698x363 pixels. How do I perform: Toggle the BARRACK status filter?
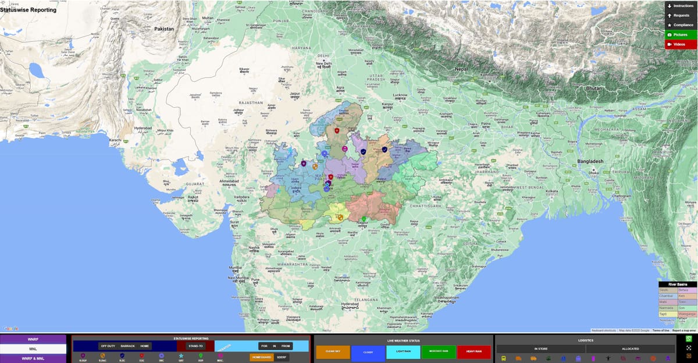click(x=127, y=346)
